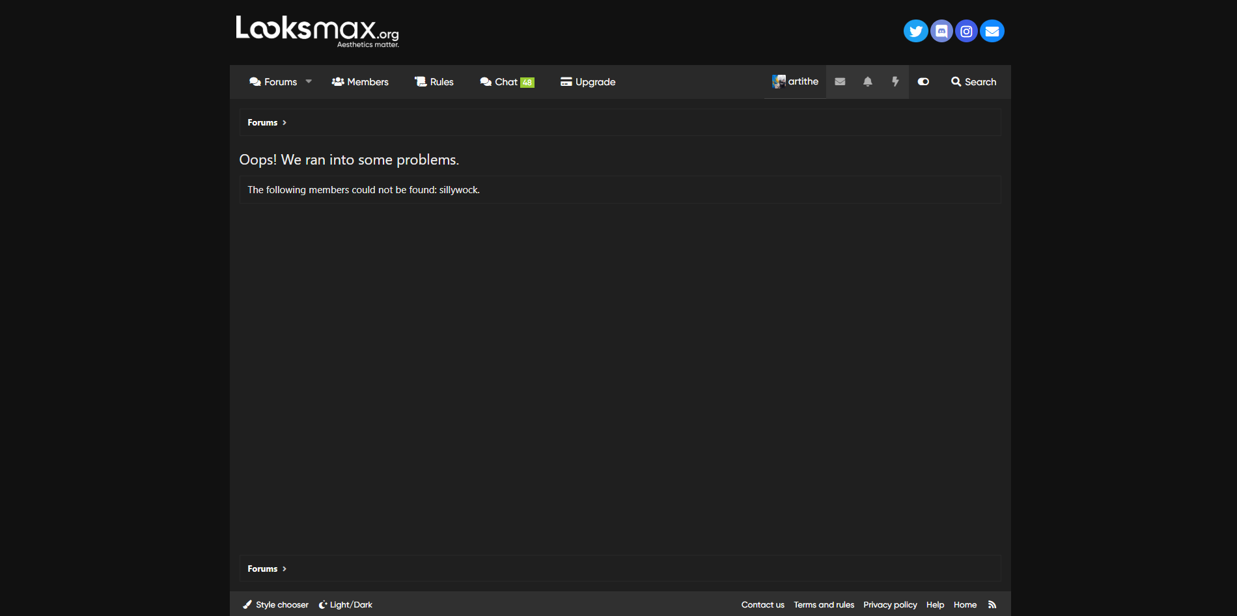Click the artithe user avatar thumbnail

click(779, 81)
